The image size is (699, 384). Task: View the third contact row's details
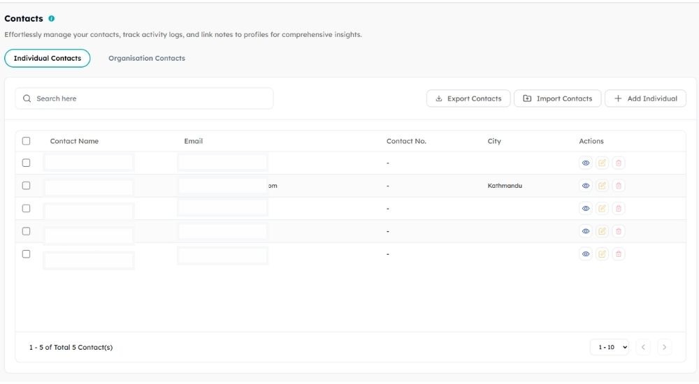(x=586, y=209)
